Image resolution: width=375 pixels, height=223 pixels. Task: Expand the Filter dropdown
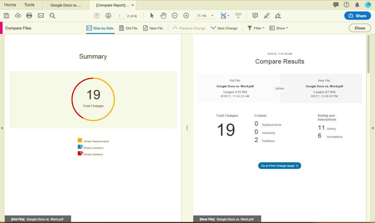tap(256, 28)
